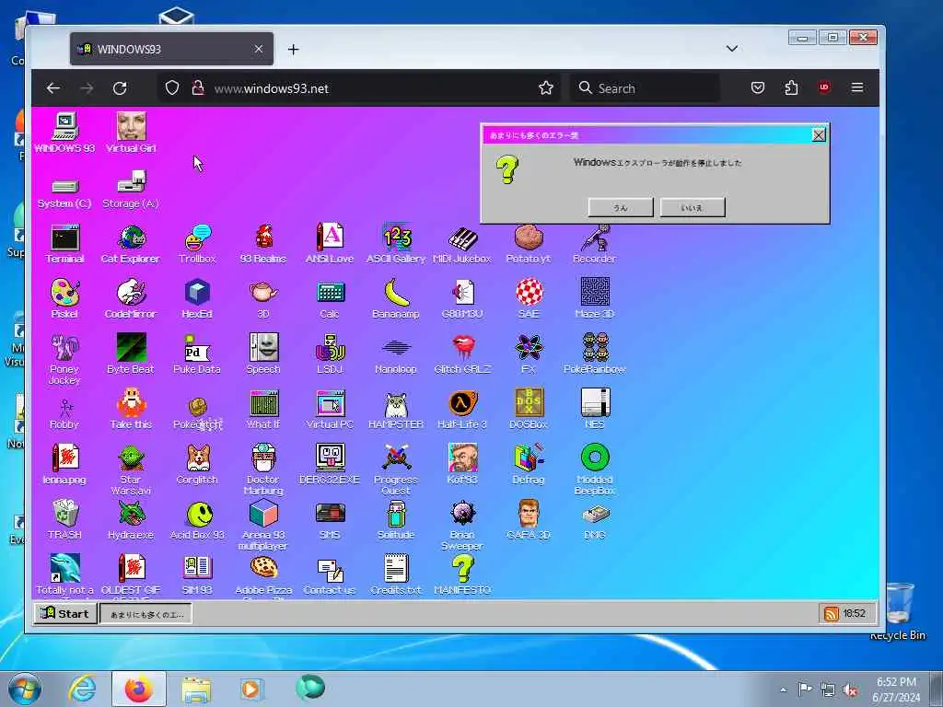The height and width of the screenshot is (707, 943).
Task: Click the www.windows93.net address bar
Action: (360, 88)
